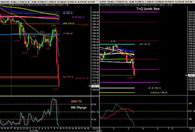Click the -10.68 swing label
Image resolution: width=195 pixels, height=132 pixels.
16,41
